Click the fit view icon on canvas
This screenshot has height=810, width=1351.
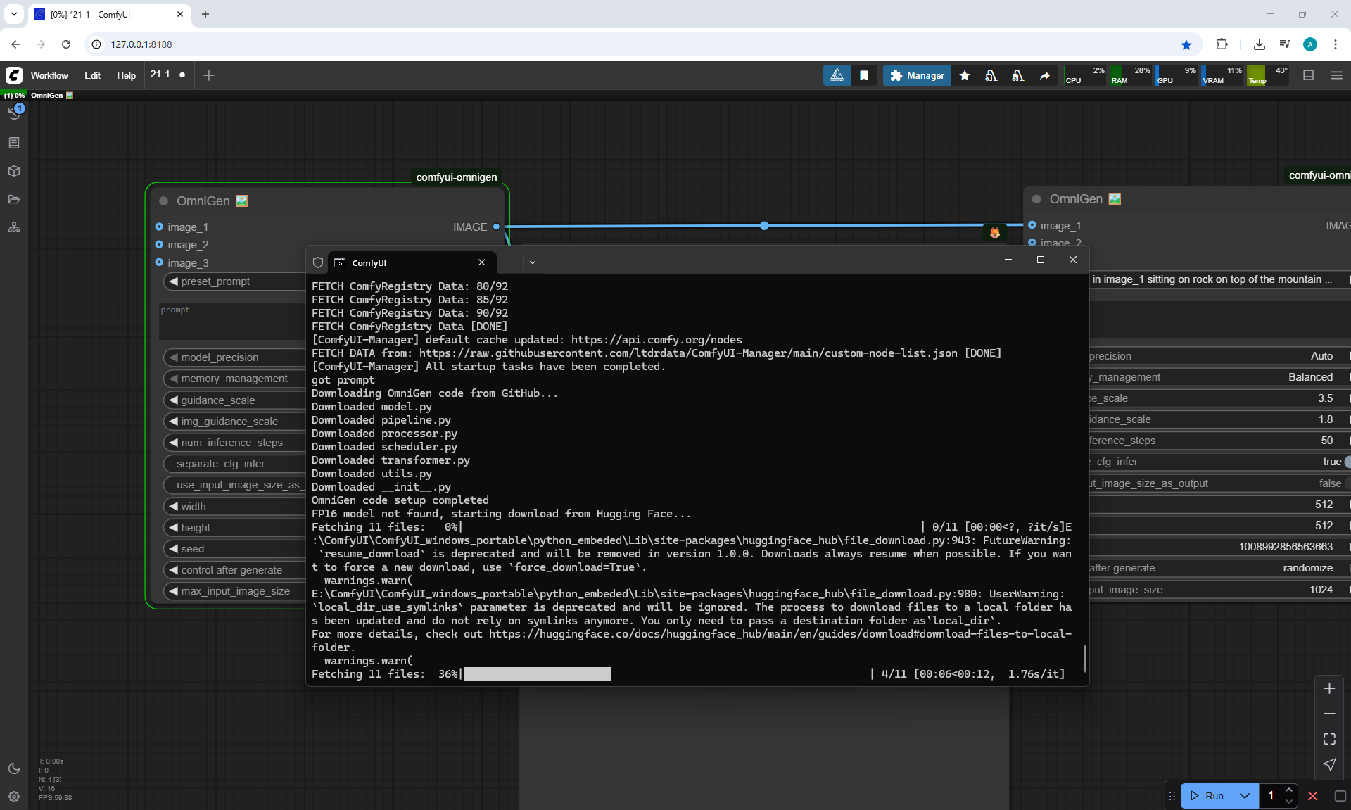1329,739
